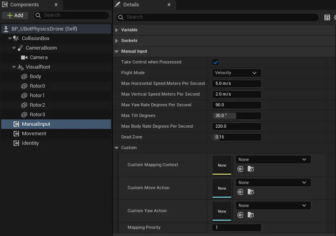Click the Dead Zone slider field
The width and height of the screenshot is (336, 236).
click(237, 137)
